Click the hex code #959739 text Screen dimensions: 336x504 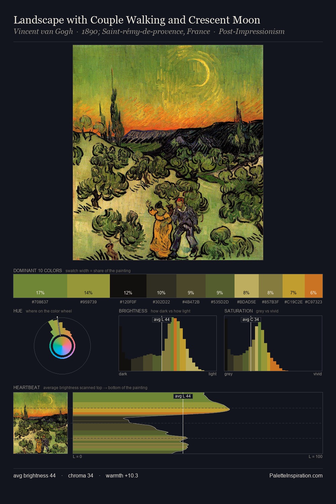click(x=88, y=302)
